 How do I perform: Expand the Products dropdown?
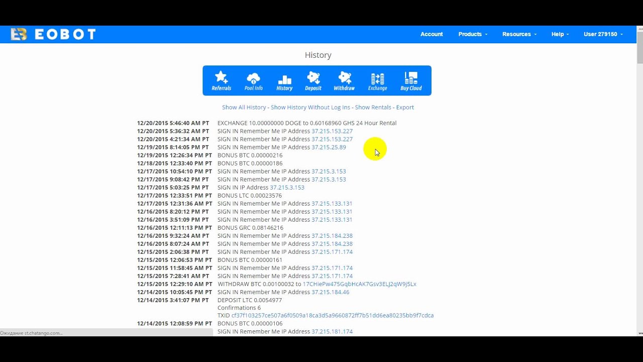[x=473, y=34]
